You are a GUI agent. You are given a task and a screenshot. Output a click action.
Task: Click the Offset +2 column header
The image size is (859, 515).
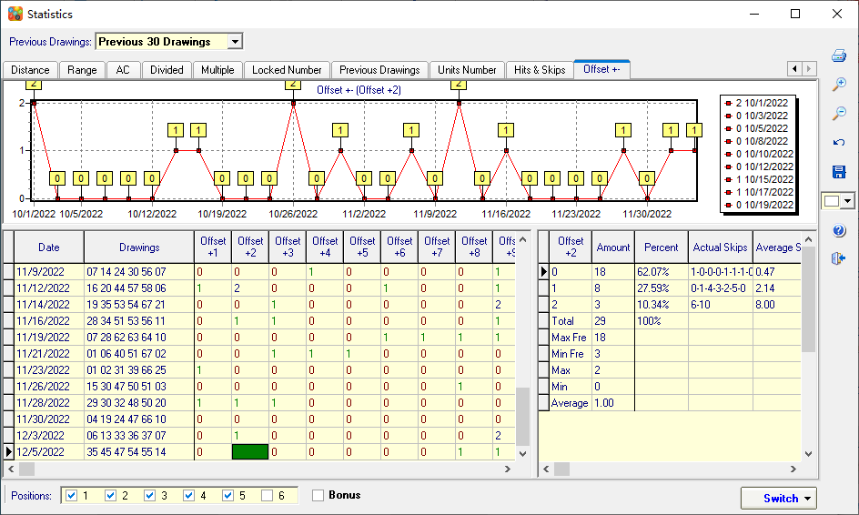pyautogui.click(x=250, y=247)
